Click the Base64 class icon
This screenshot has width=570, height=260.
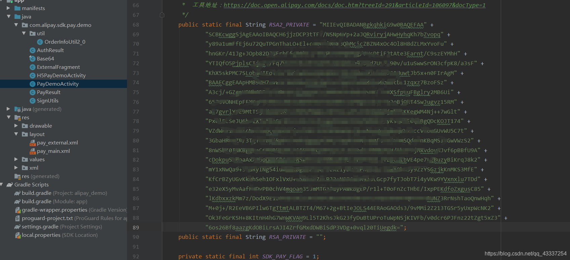33,59
